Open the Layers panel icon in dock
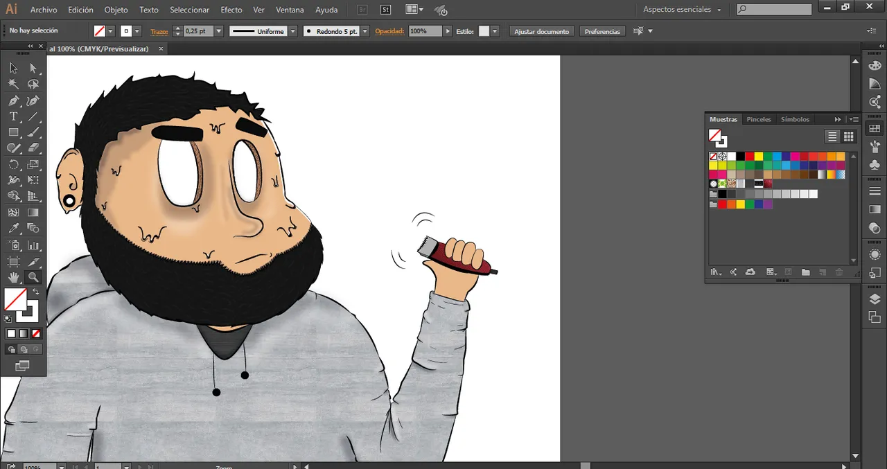Viewport: 887px width, 469px height. tap(875, 299)
